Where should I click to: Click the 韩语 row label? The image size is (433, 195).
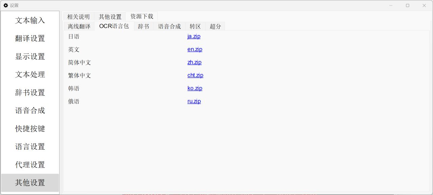[x=74, y=88]
